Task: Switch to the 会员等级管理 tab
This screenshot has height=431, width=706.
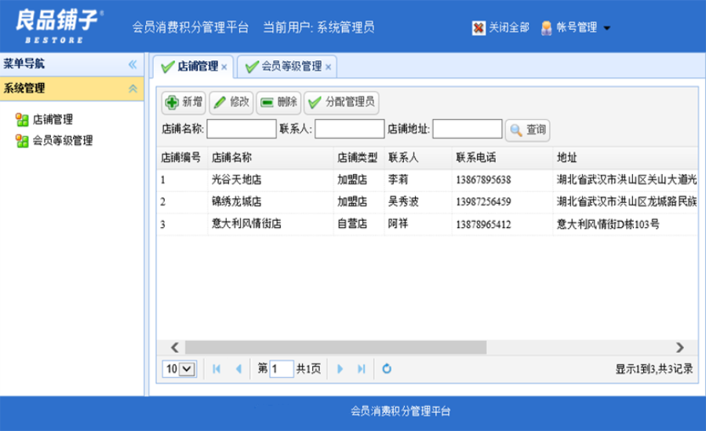Action: click(286, 67)
